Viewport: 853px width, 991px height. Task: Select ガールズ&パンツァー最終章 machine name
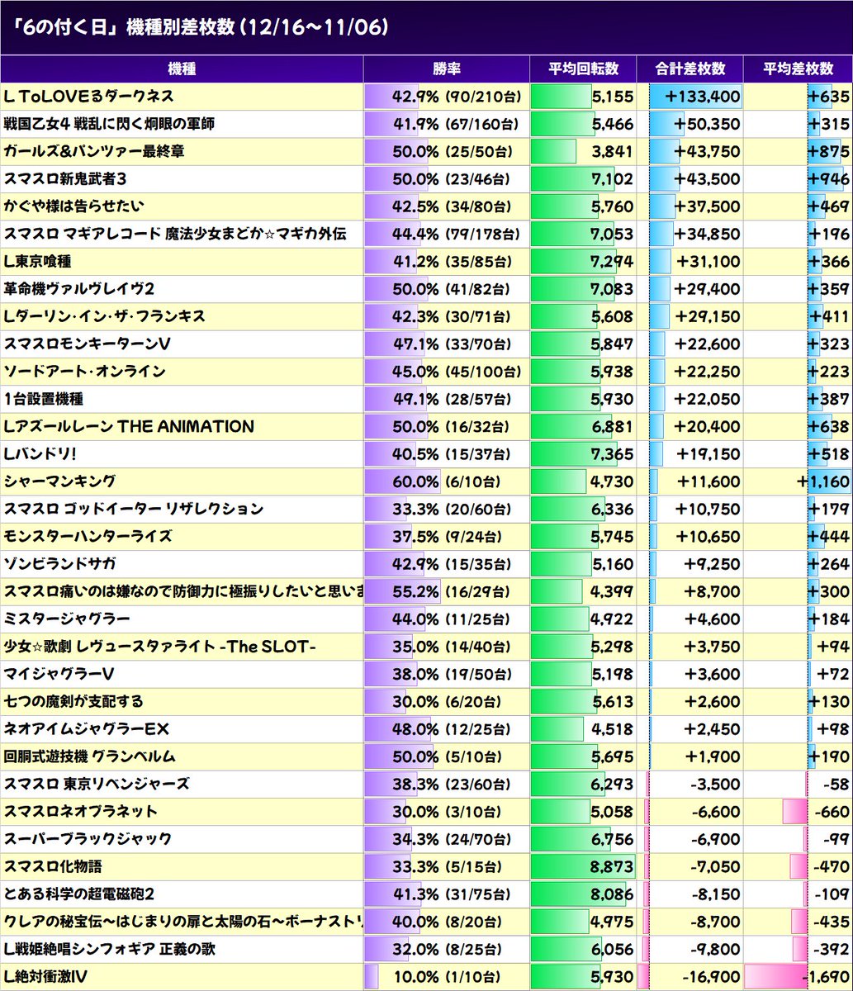(x=94, y=152)
